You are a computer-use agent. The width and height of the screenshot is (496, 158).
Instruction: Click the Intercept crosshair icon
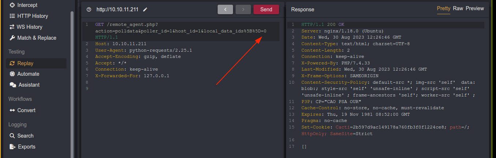pos(12,5)
